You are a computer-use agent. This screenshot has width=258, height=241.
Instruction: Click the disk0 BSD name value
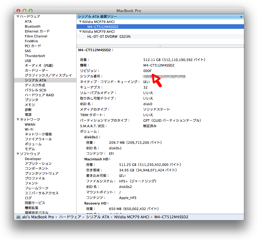coord(148,104)
